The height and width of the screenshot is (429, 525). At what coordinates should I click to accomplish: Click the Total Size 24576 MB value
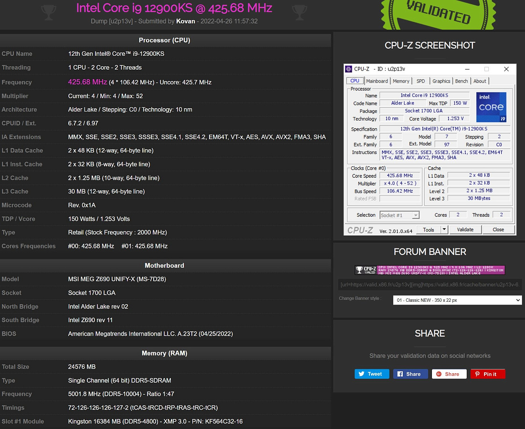82,367
